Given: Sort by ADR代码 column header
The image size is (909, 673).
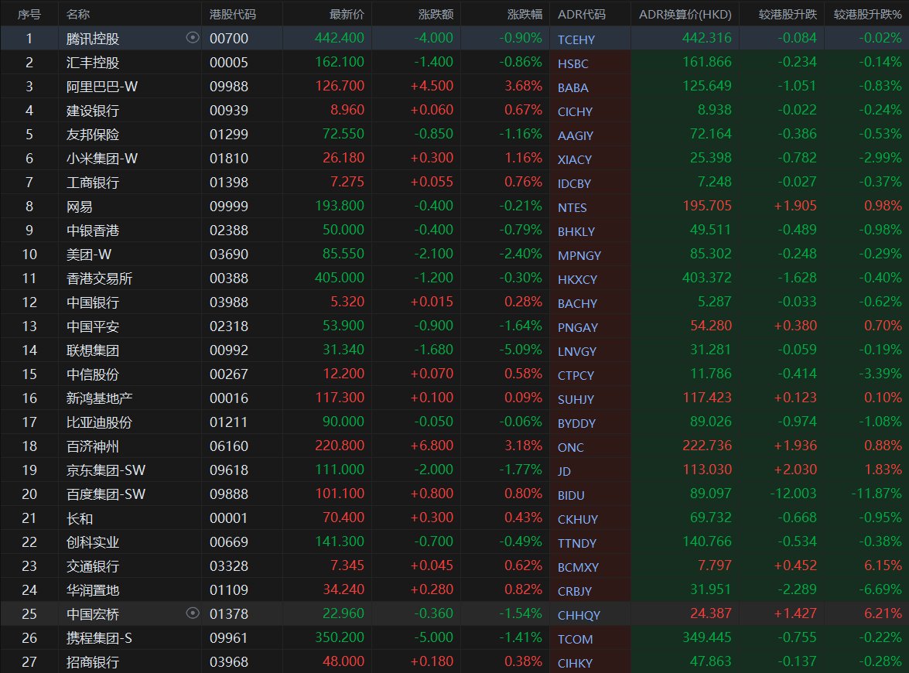Looking at the screenshot, I should [582, 14].
